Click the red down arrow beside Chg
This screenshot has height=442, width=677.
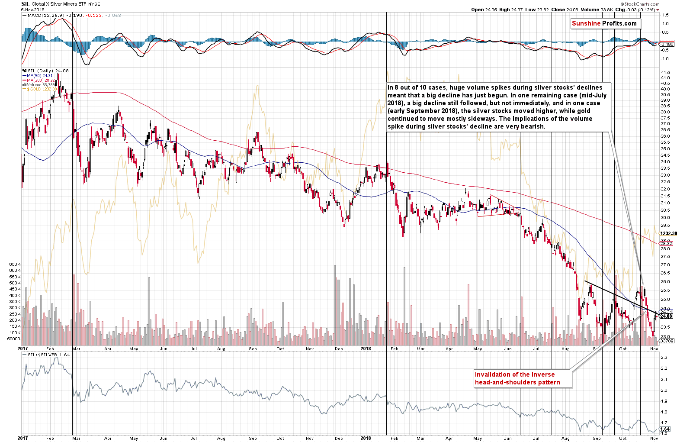(x=658, y=10)
